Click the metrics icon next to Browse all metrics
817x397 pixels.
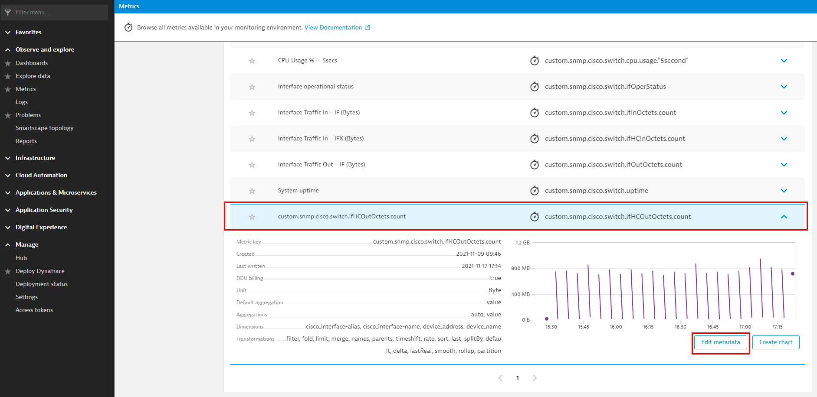(x=128, y=27)
